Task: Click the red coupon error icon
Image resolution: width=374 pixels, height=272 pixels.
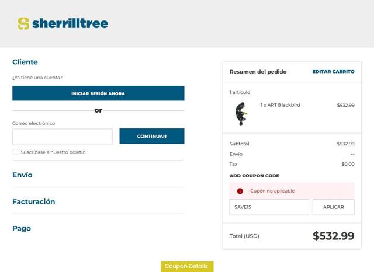Action: (x=240, y=191)
